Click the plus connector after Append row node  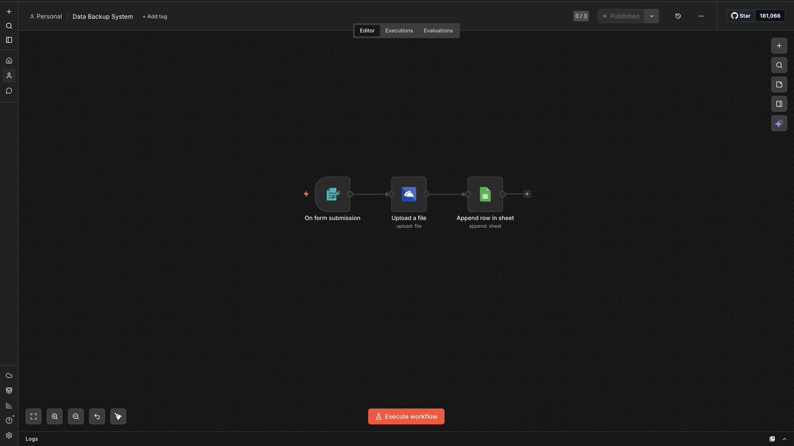tap(527, 194)
